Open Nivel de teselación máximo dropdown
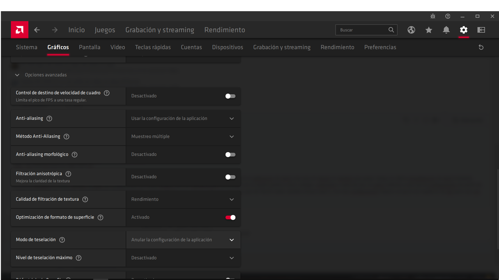The height and width of the screenshot is (280, 499). 183,258
